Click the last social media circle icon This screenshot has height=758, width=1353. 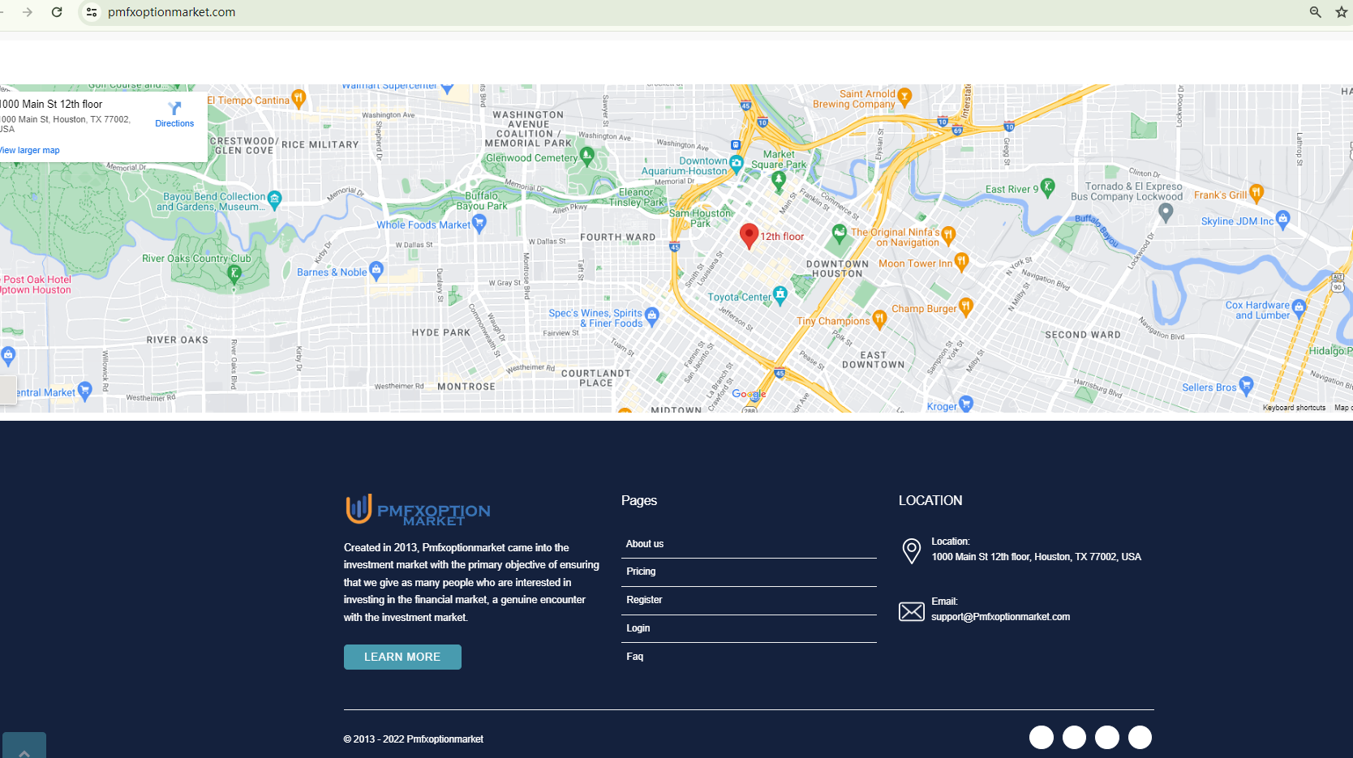[x=1140, y=737]
